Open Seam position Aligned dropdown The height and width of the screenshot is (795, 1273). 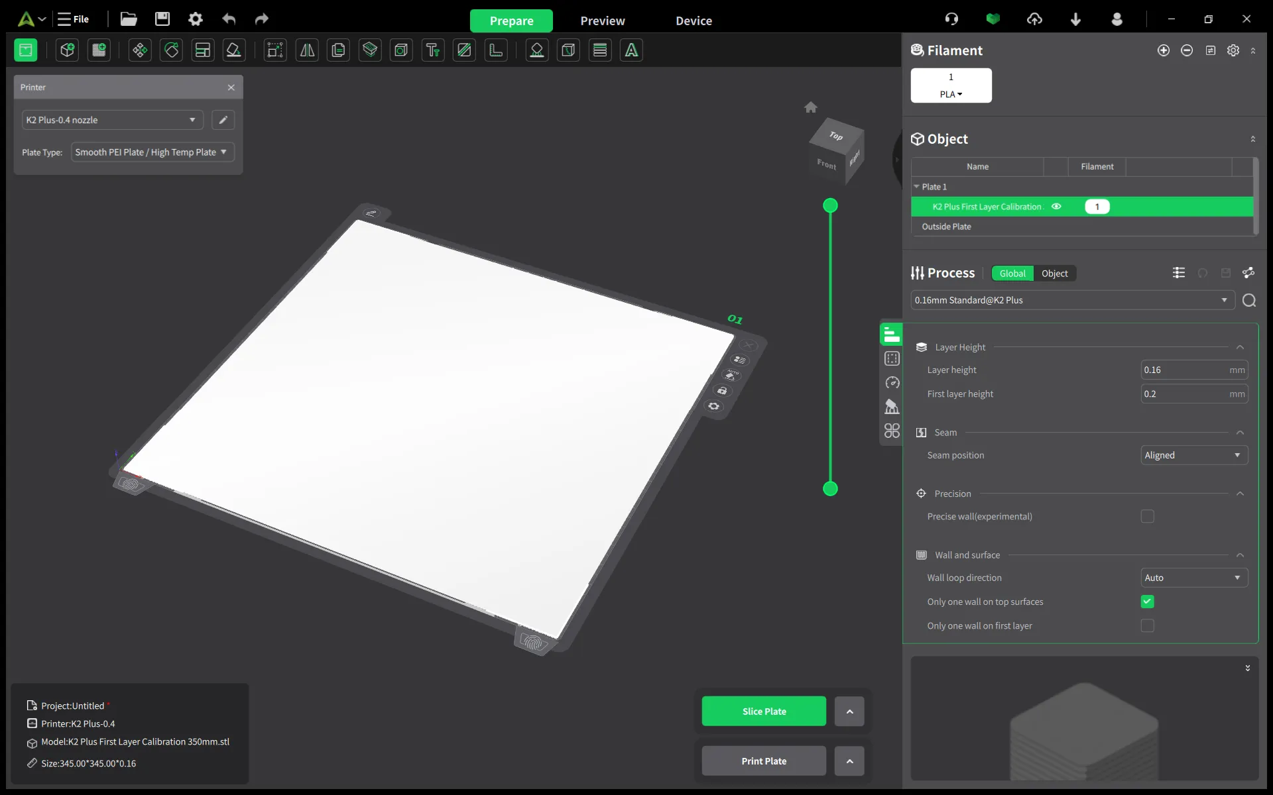1194,455
